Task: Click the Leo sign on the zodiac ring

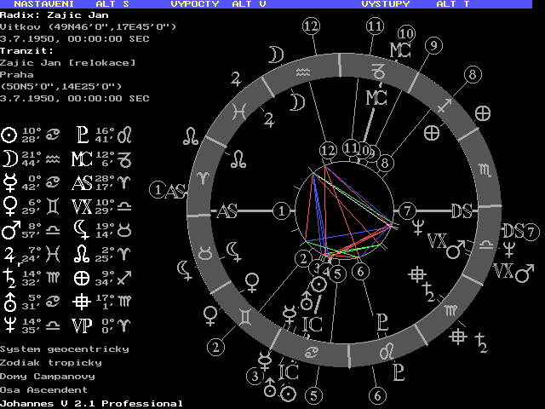Action: (x=386, y=351)
